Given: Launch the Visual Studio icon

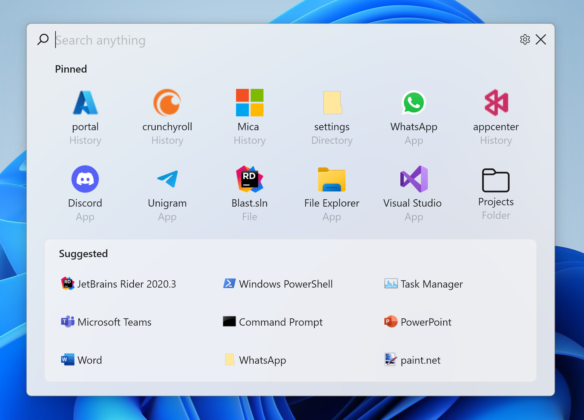Looking at the screenshot, I should pos(414,179).
